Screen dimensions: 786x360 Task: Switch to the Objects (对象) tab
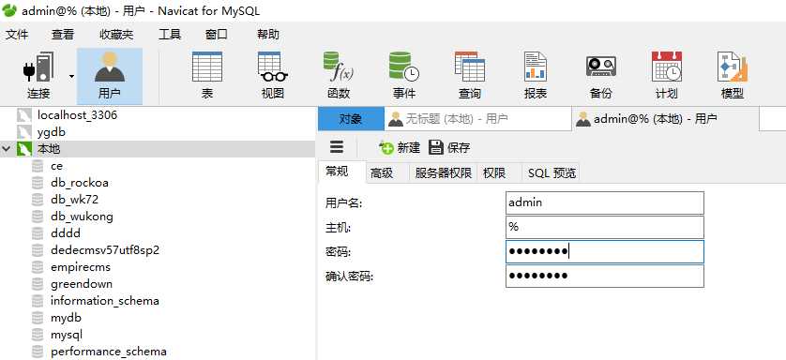pos(351,119)
